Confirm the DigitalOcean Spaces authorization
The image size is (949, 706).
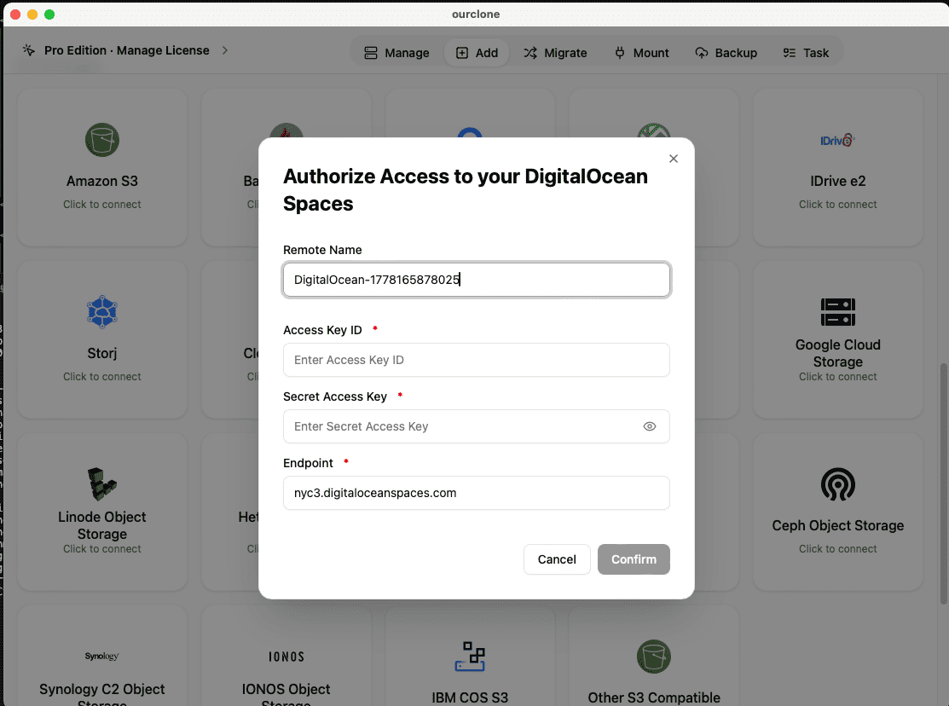point(634,559)
